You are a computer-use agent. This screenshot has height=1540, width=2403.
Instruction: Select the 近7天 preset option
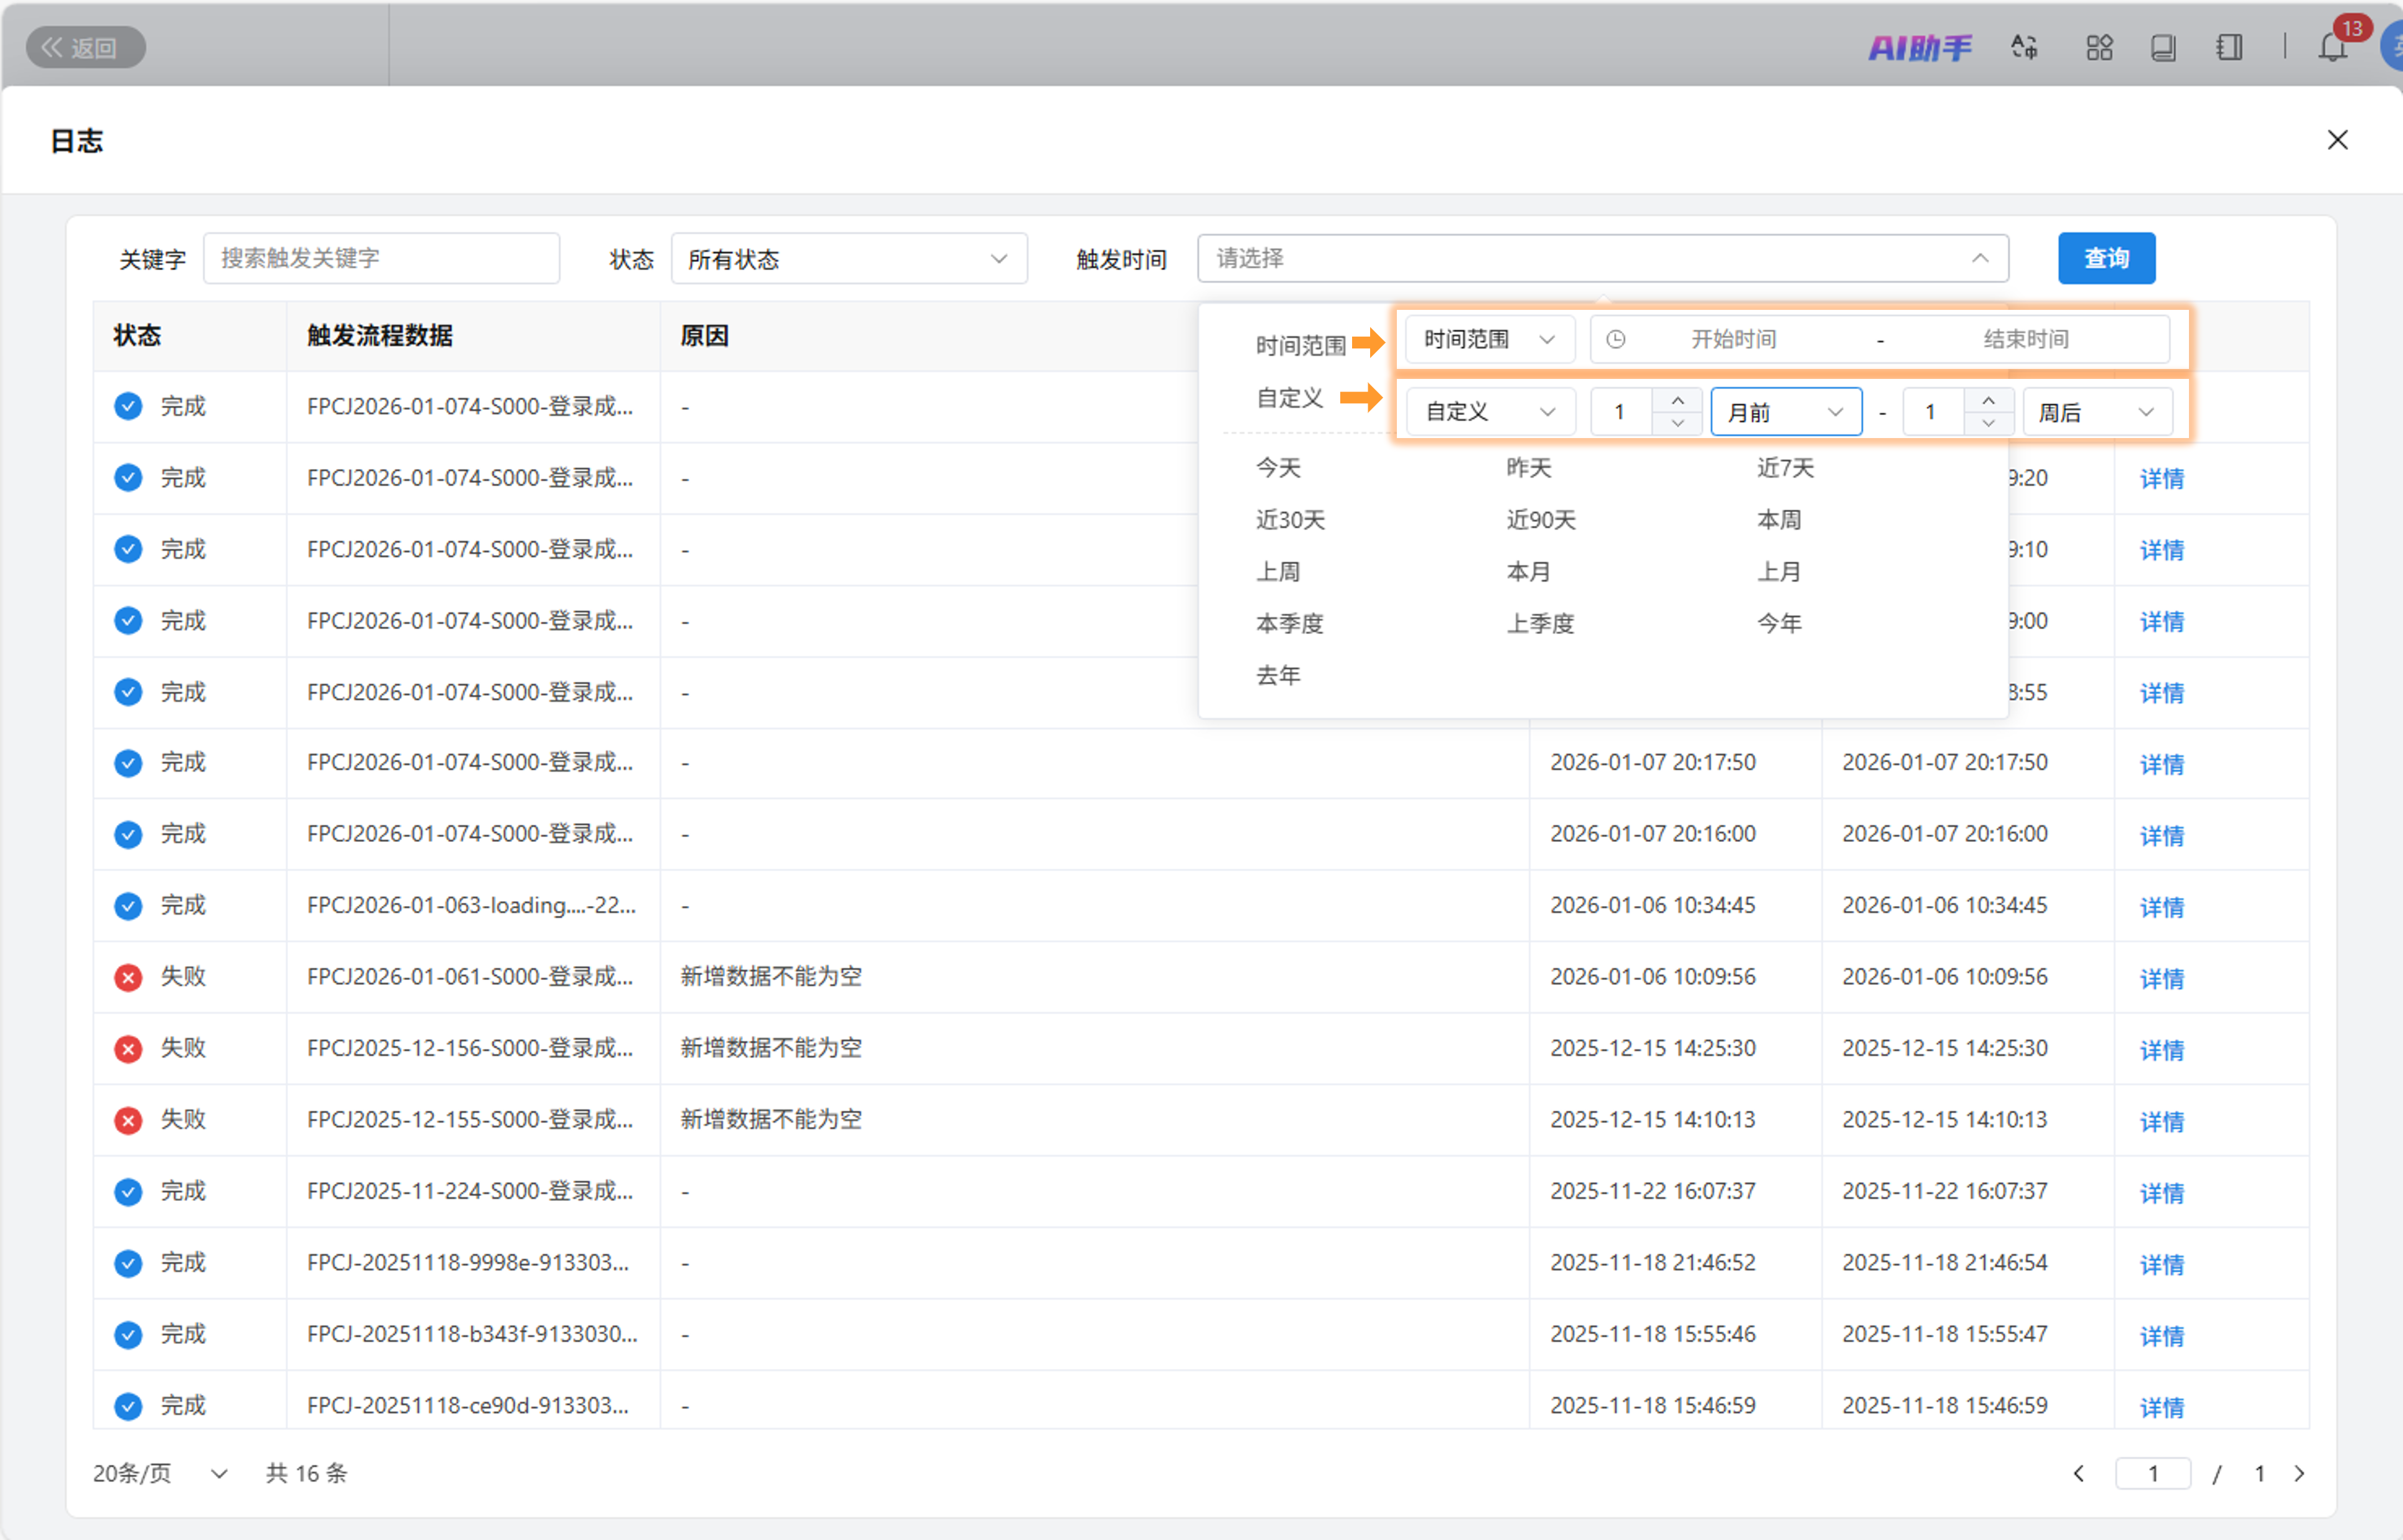click(1785, 468)
